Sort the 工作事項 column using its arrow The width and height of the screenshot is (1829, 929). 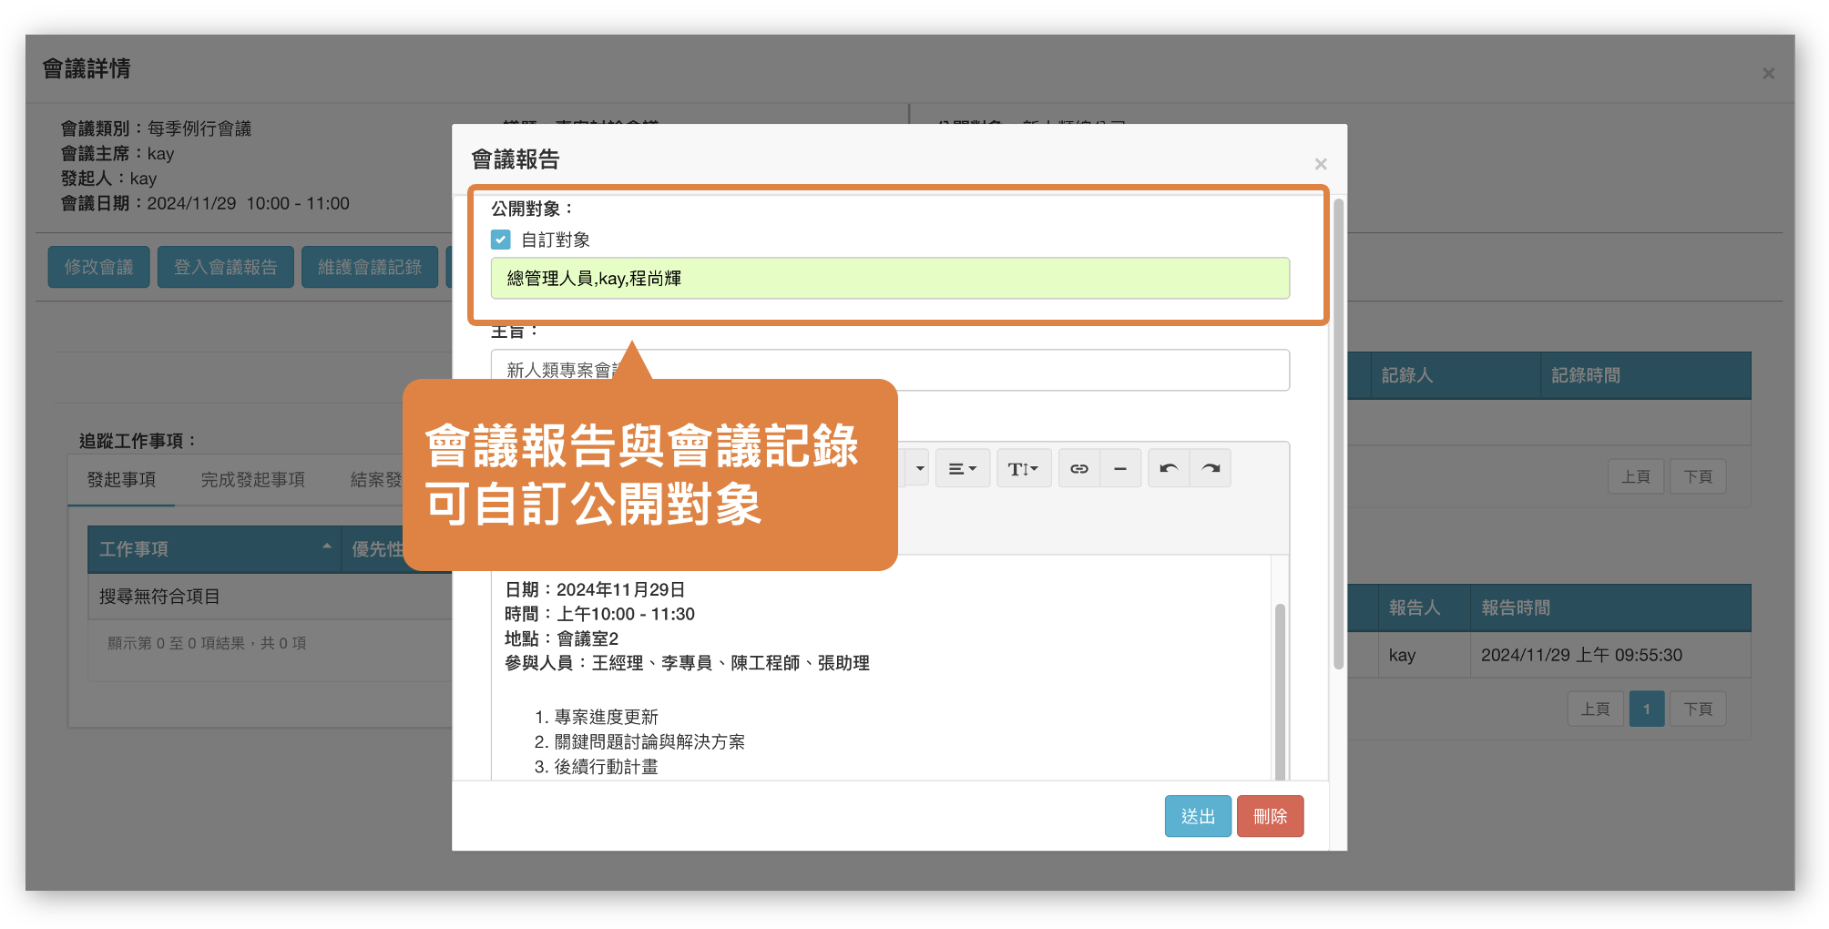click(326, 547)
